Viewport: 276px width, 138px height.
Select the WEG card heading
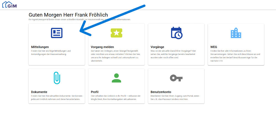pos(214,47)
